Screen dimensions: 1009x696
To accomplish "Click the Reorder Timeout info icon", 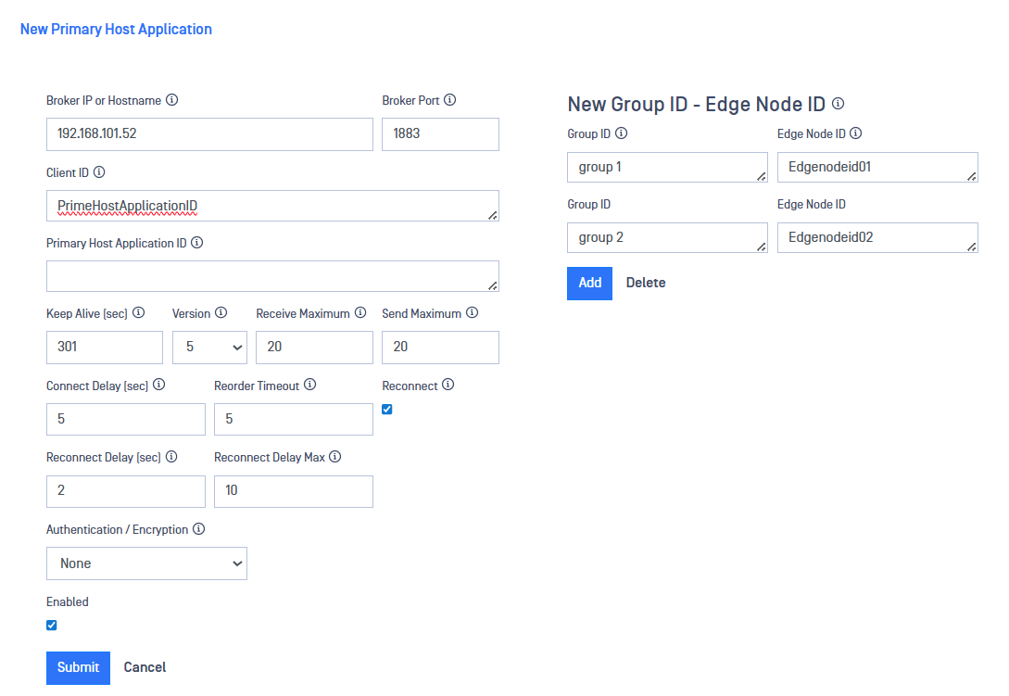I will (x=309, y=385).
